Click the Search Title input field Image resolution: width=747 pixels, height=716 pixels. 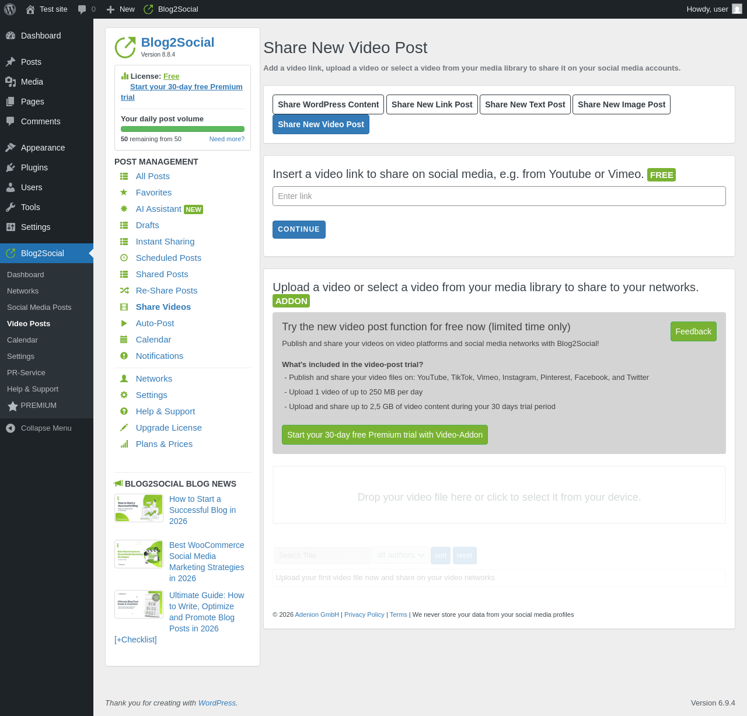[322, 555]
